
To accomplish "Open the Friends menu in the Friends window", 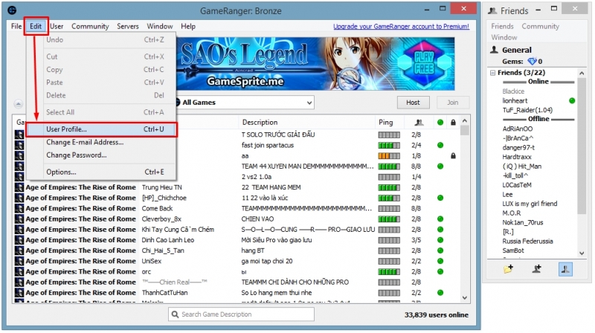I will coord(502,26).
